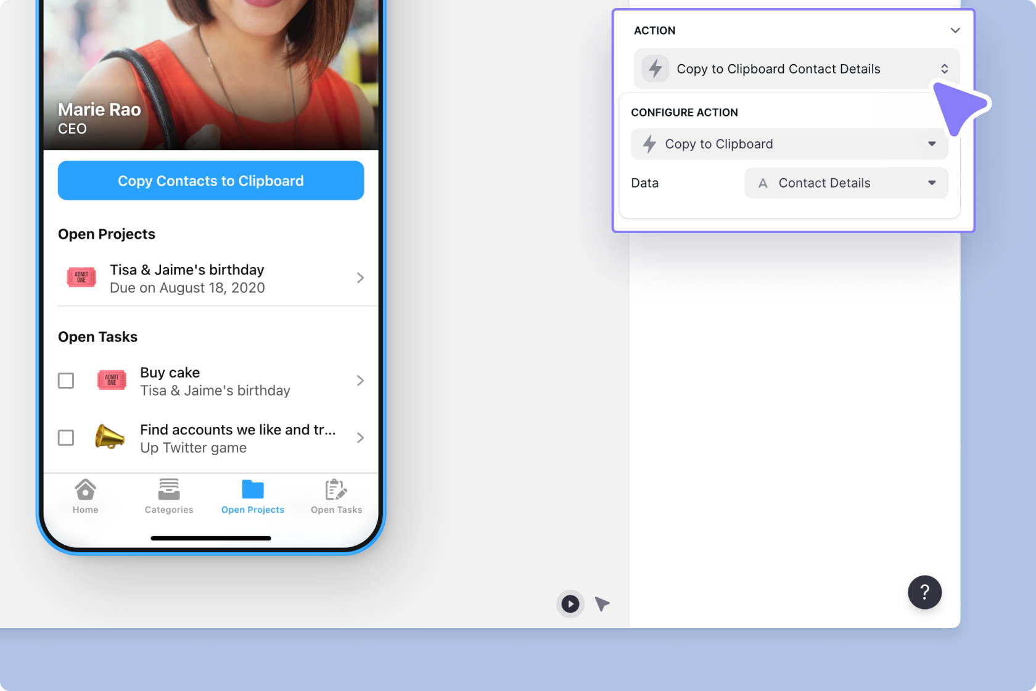Click the ticket icon on birthday project
This screenshot has width=1036, height=691.
(81, 278)
